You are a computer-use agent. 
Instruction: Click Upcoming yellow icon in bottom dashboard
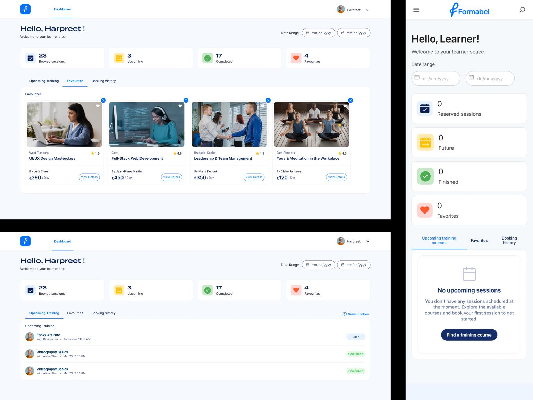coord(119,290)
